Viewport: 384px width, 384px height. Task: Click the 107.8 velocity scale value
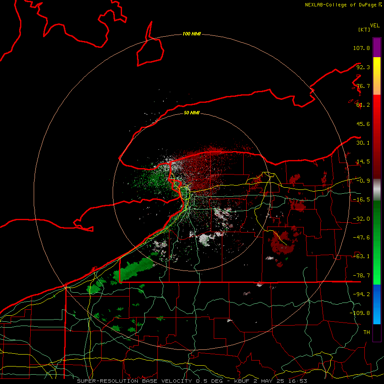tap(361, 48)
